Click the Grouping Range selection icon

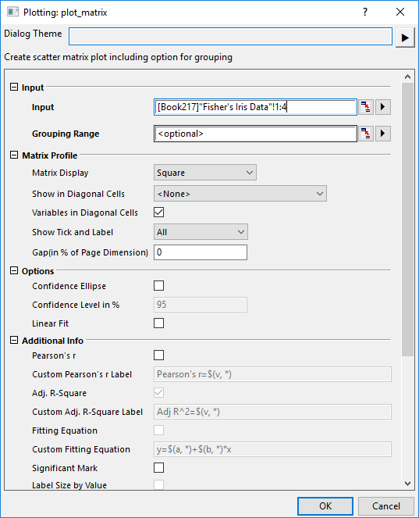coord(366,134)
